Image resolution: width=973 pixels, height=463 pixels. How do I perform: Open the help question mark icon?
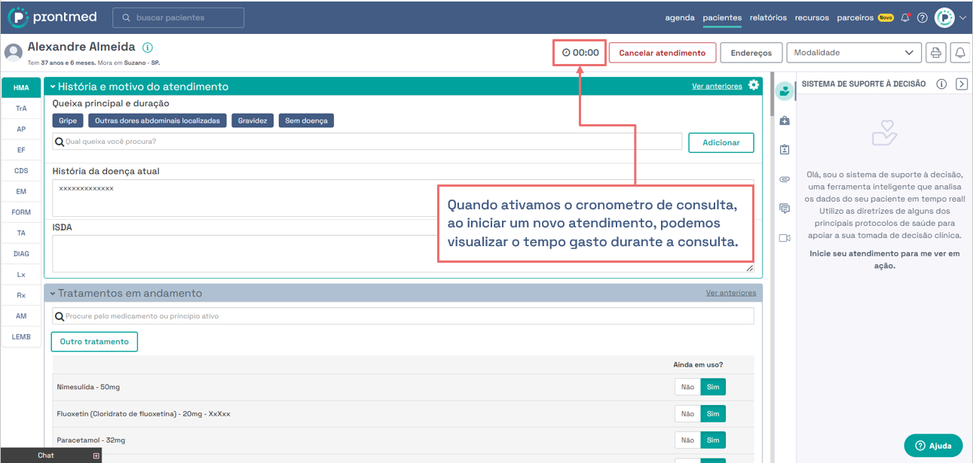pos(922,17)
